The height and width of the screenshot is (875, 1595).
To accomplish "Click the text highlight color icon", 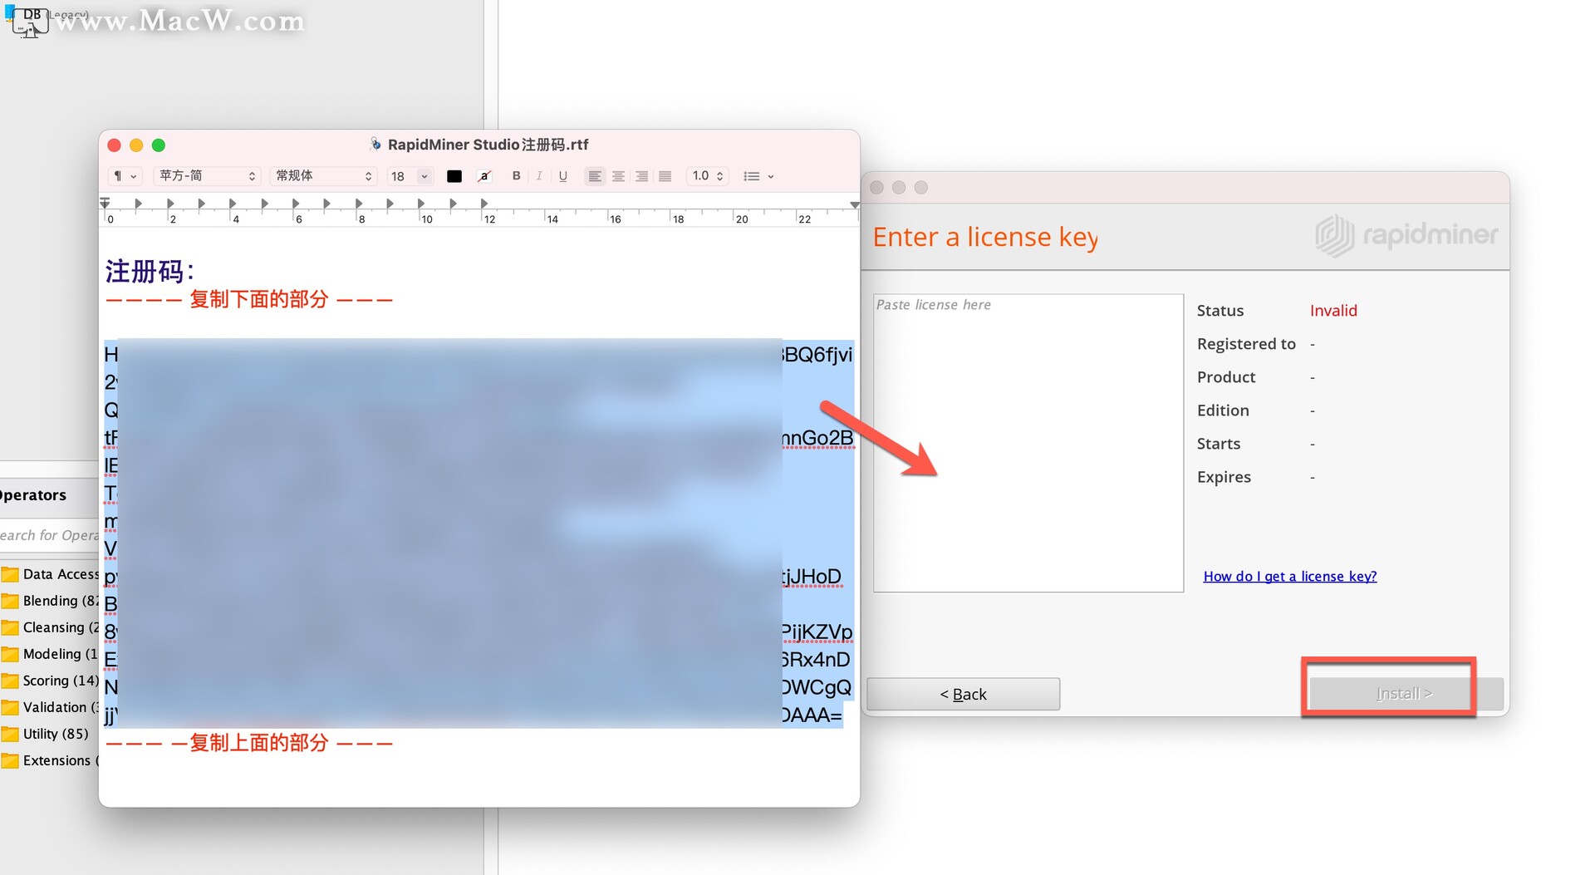I will (x=484, y=176).
